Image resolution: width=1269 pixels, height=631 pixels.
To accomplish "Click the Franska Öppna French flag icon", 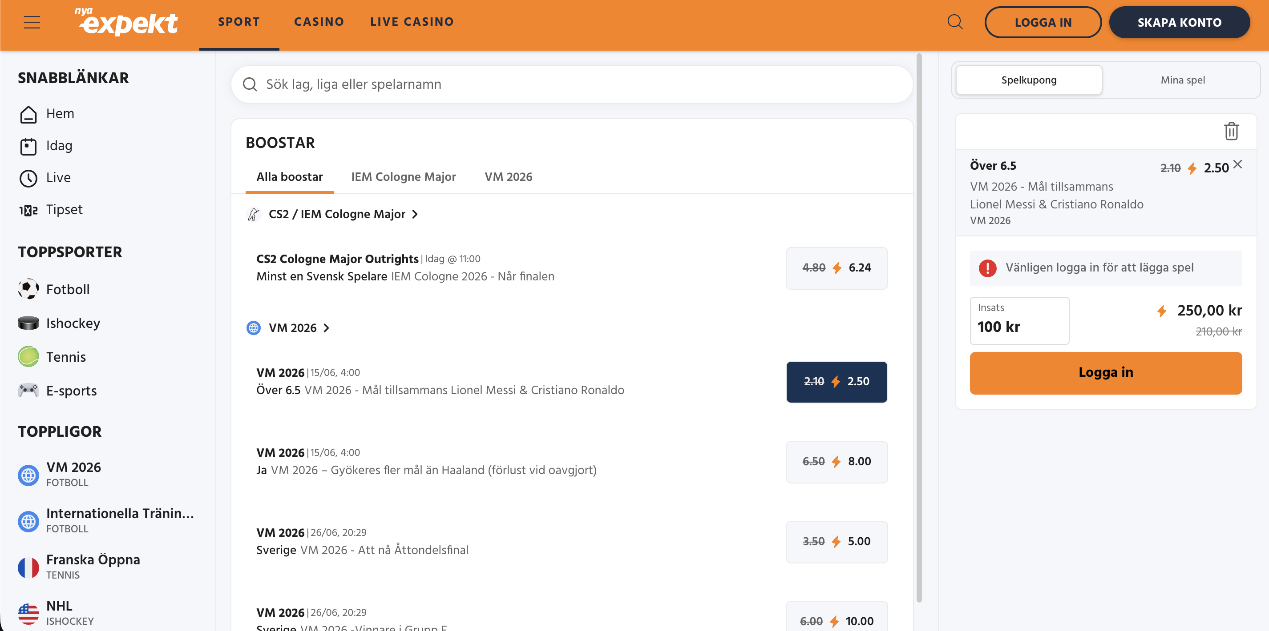I will (28, 567).
